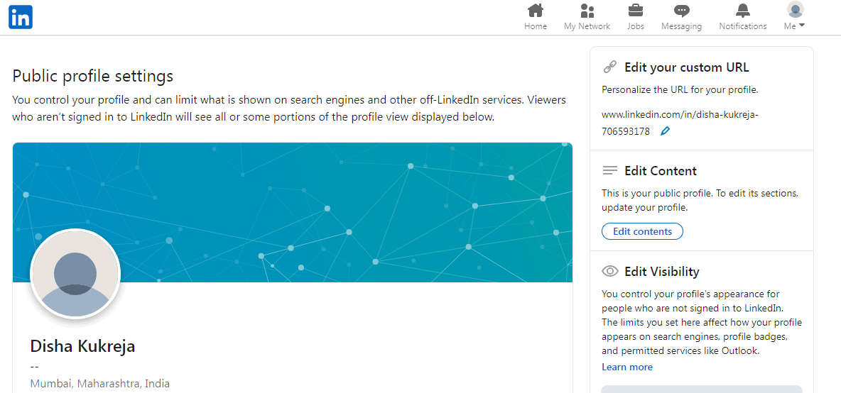Open the Home icon in navigation
This screenshot has width=841, height=393.
point(536,10)
